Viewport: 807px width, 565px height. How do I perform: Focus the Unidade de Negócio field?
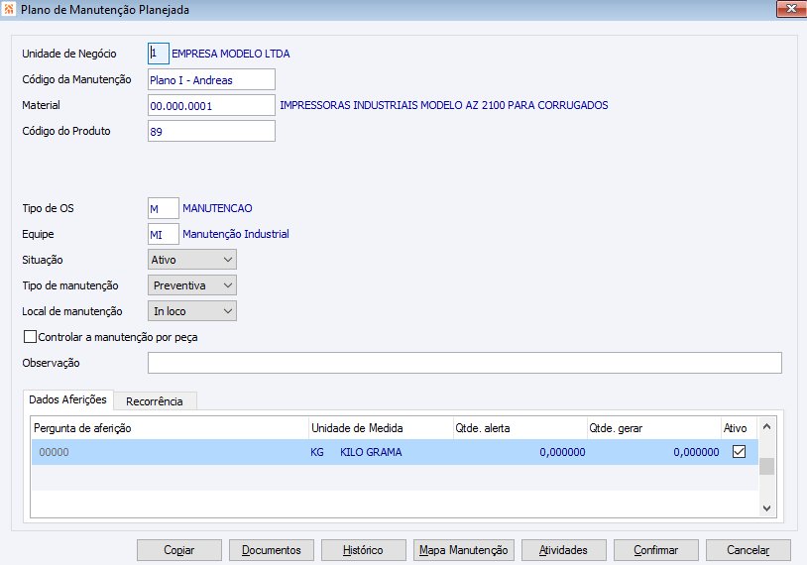tap(159, 54)
